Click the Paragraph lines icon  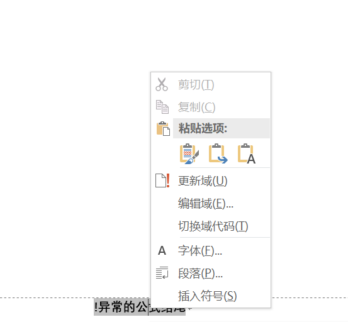[162, 273]
